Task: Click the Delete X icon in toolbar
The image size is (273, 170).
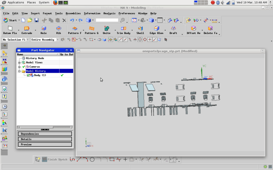Action: point(64,20)
